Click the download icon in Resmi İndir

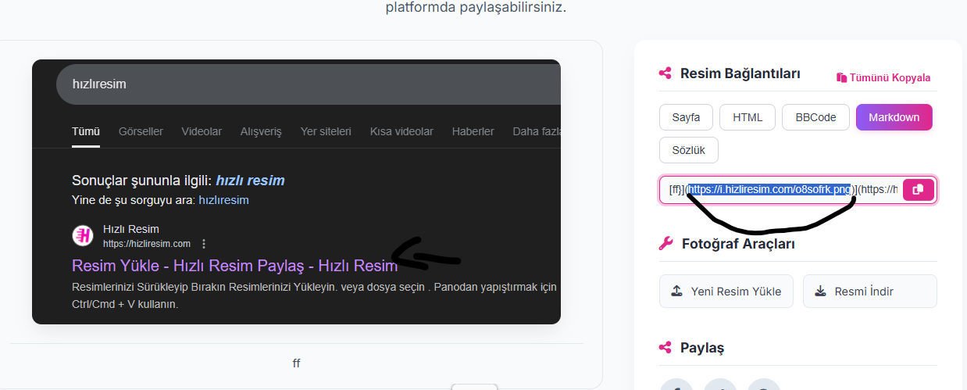pos(820,292)
